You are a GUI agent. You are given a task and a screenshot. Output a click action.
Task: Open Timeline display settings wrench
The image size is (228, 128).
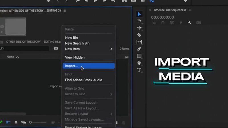[x=190, y=23]
